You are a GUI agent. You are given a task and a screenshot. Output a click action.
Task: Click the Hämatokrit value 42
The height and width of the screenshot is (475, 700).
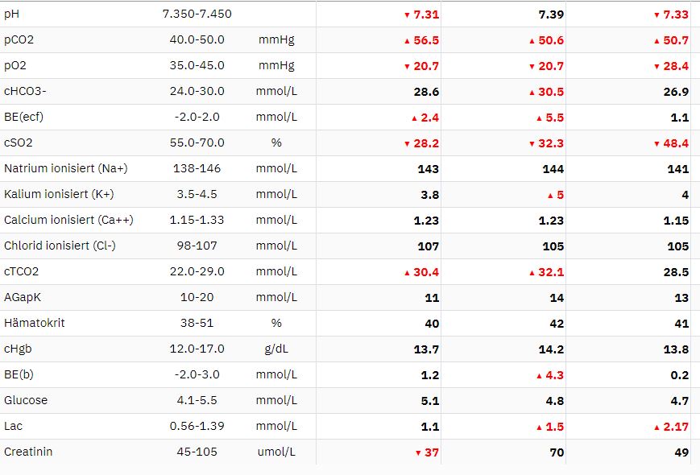[557, 324]
